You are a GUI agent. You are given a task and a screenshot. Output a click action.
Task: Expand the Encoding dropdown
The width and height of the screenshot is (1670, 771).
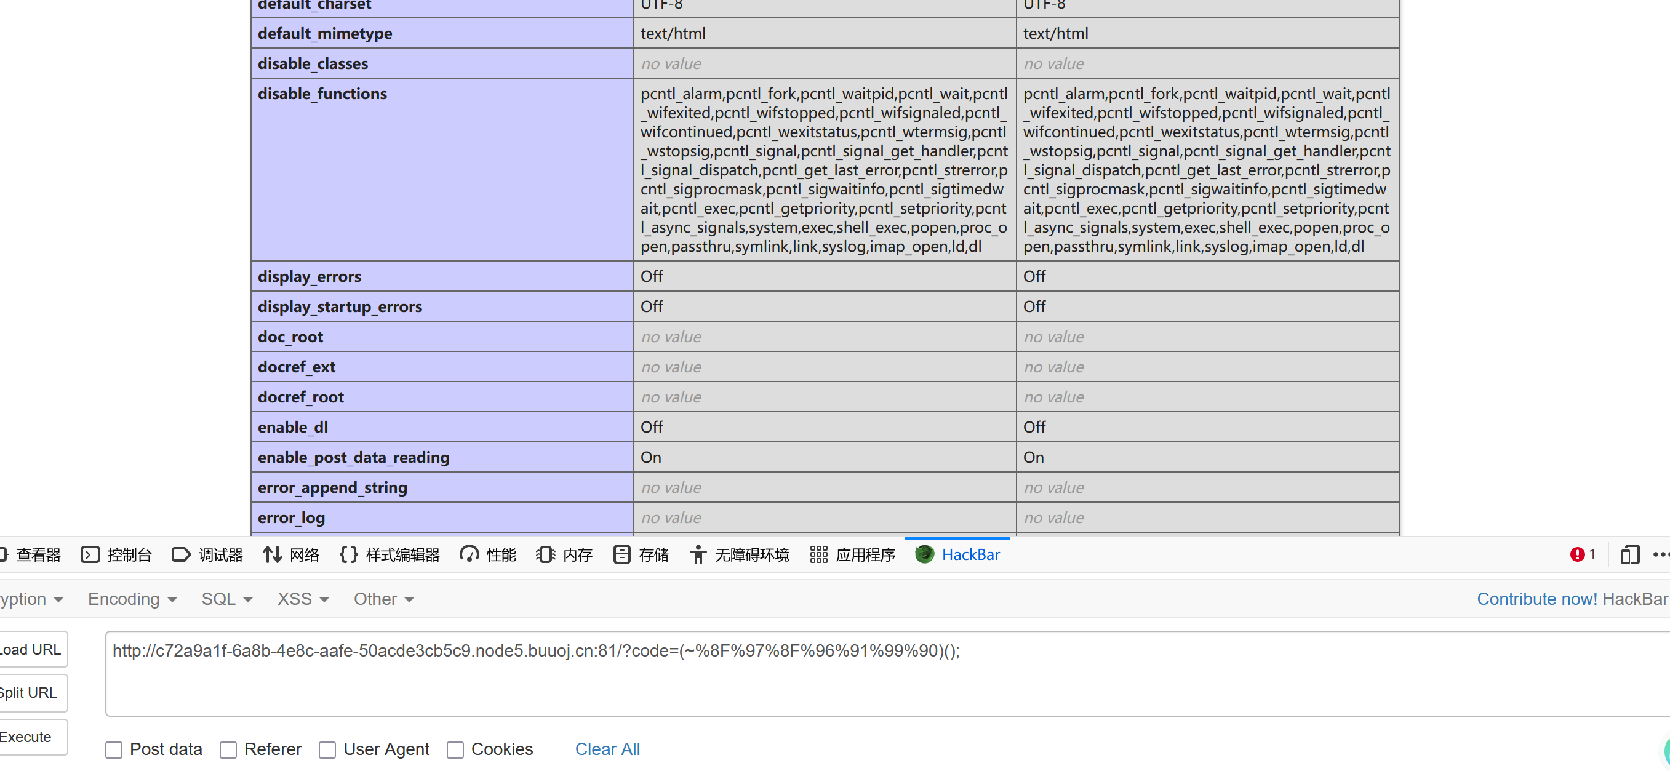(x=132, y=599)
